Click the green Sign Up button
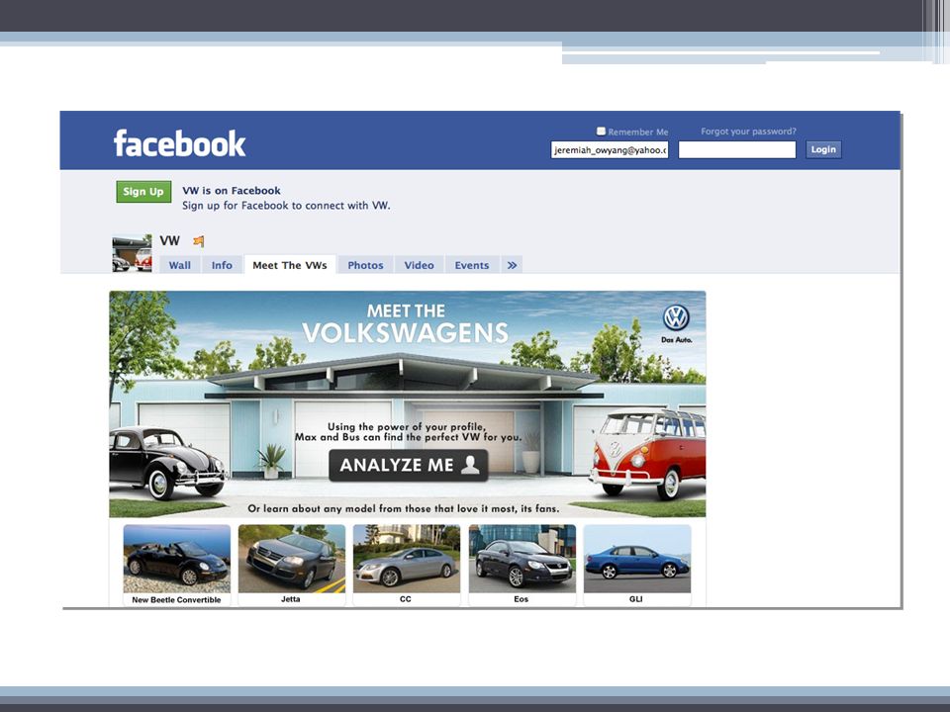The height and width of the screenshot is (712, 950). (143, 192)
